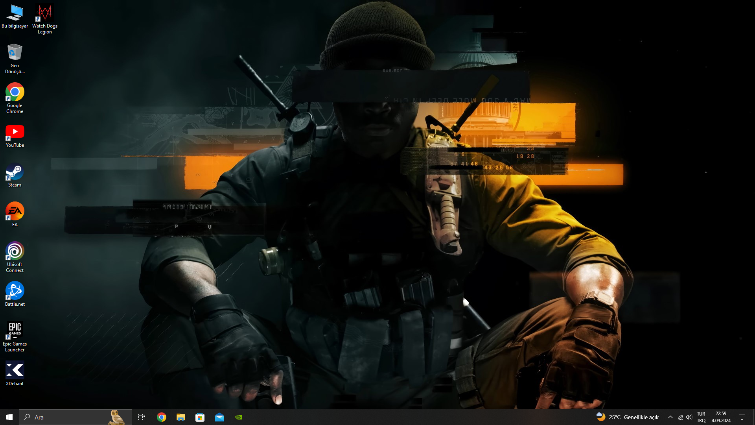
Task: Open the Watch Dogs Legion shortcut
Action: point(44,13)
